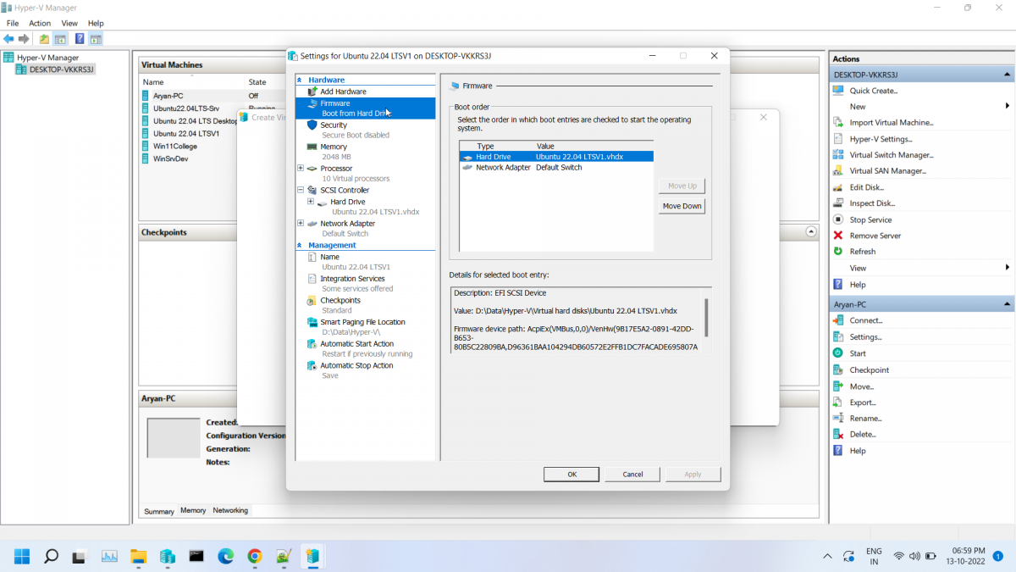
Task: Select Processor in hardware list
Action: [336, 169]
